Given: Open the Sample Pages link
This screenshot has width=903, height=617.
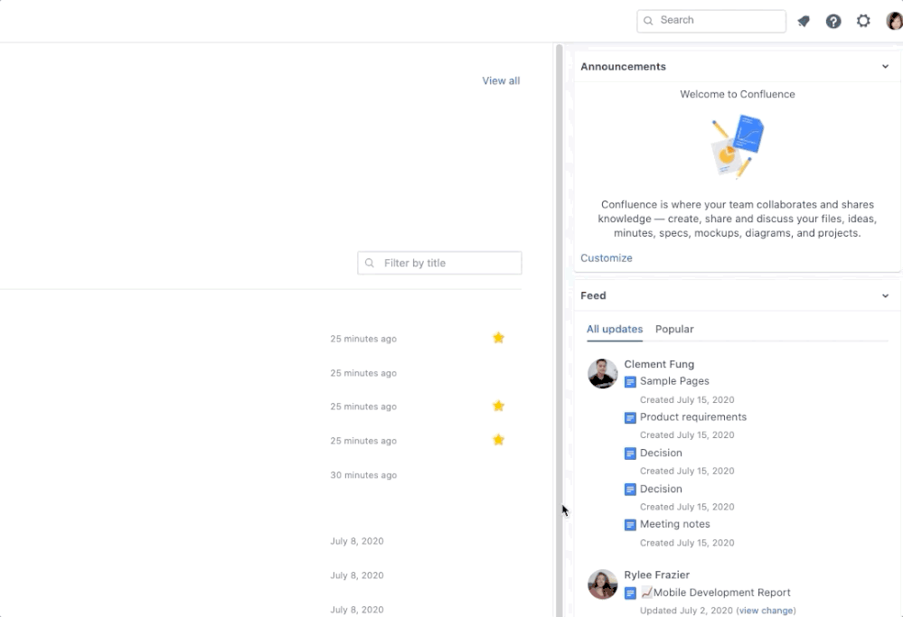Looking at the screenshot, I should [674, 381].
